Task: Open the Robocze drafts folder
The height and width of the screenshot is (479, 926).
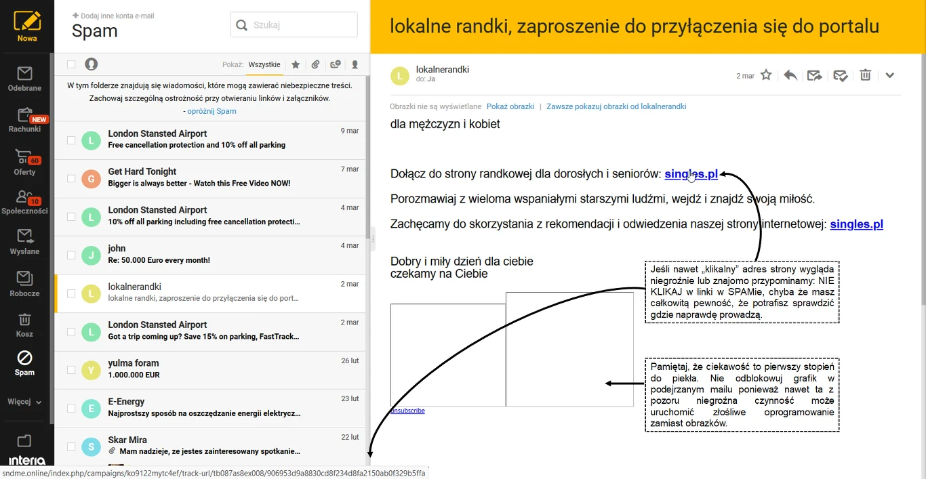Action: pyautogui.click(x=24, y=284)
